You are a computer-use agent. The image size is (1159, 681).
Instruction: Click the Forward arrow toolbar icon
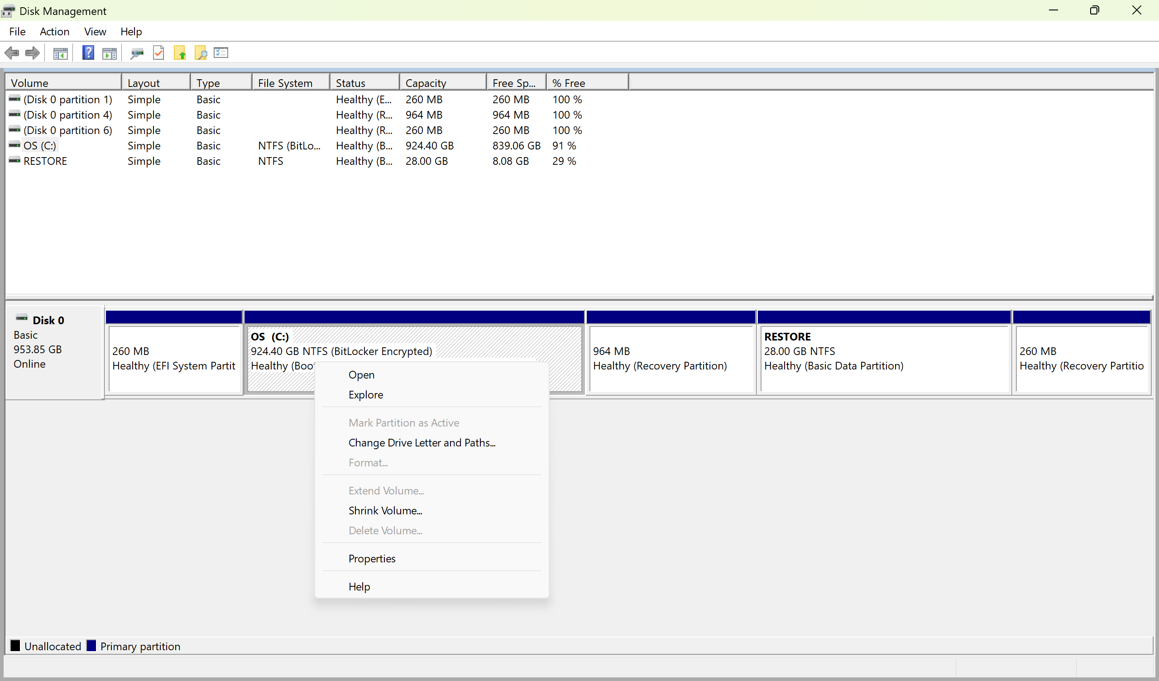(32, 53)
